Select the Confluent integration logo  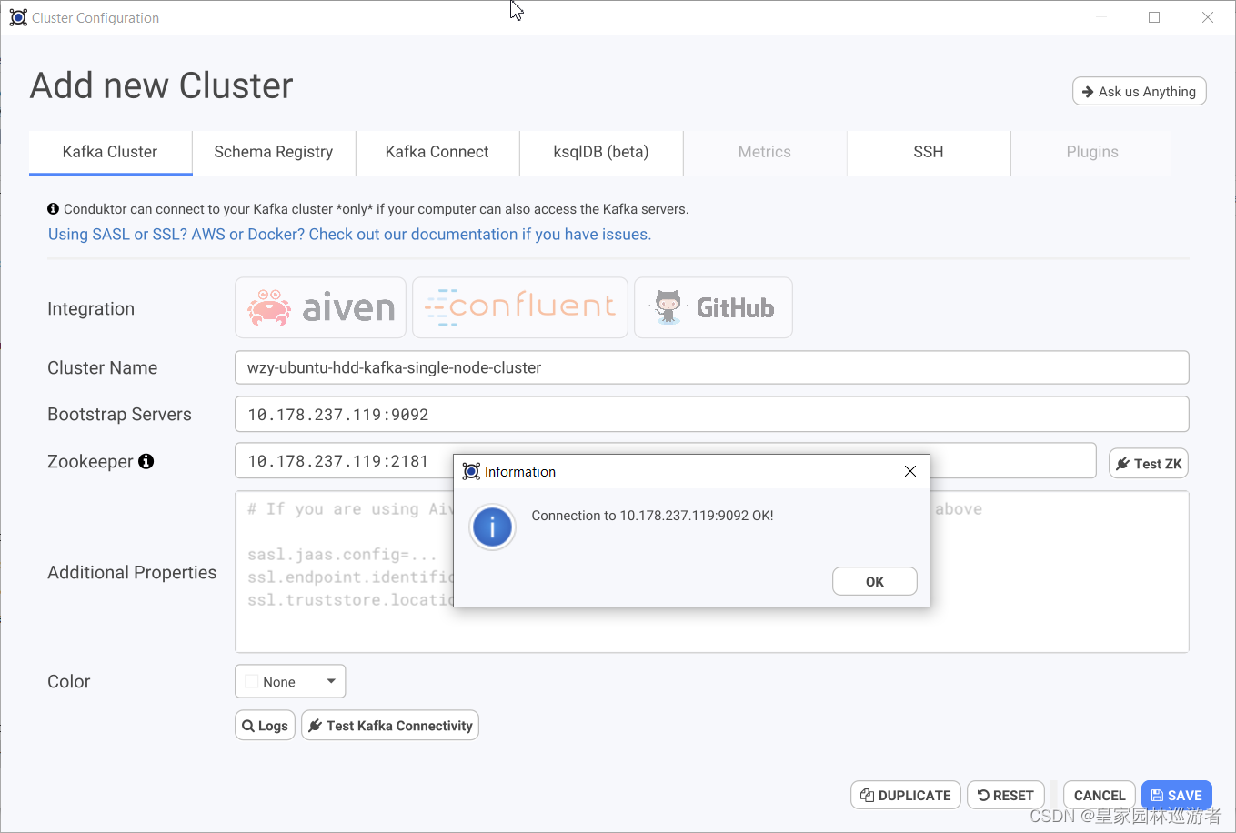click(520, 307)
